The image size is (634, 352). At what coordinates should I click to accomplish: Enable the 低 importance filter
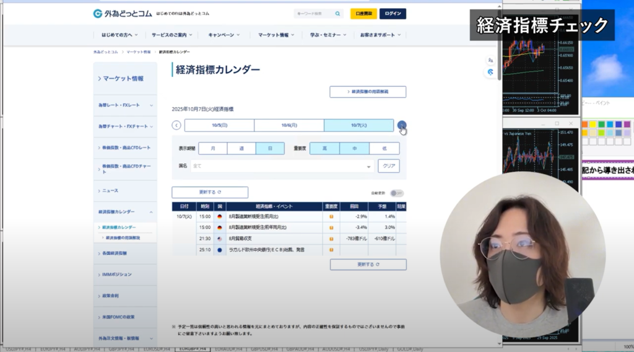point(384,149)
